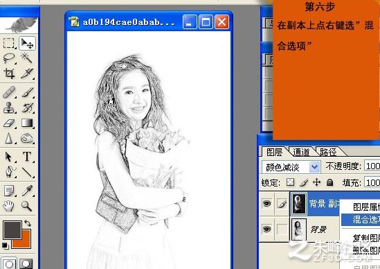Image resolution: width=380 pixels, height=269 pixels.
Task: Select the Eraser tool
Action: point(9,123)
